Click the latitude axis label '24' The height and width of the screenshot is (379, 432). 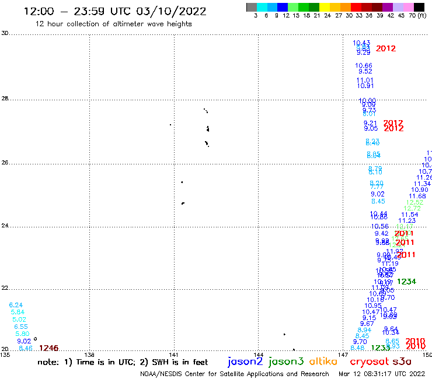tap(5, 226)
